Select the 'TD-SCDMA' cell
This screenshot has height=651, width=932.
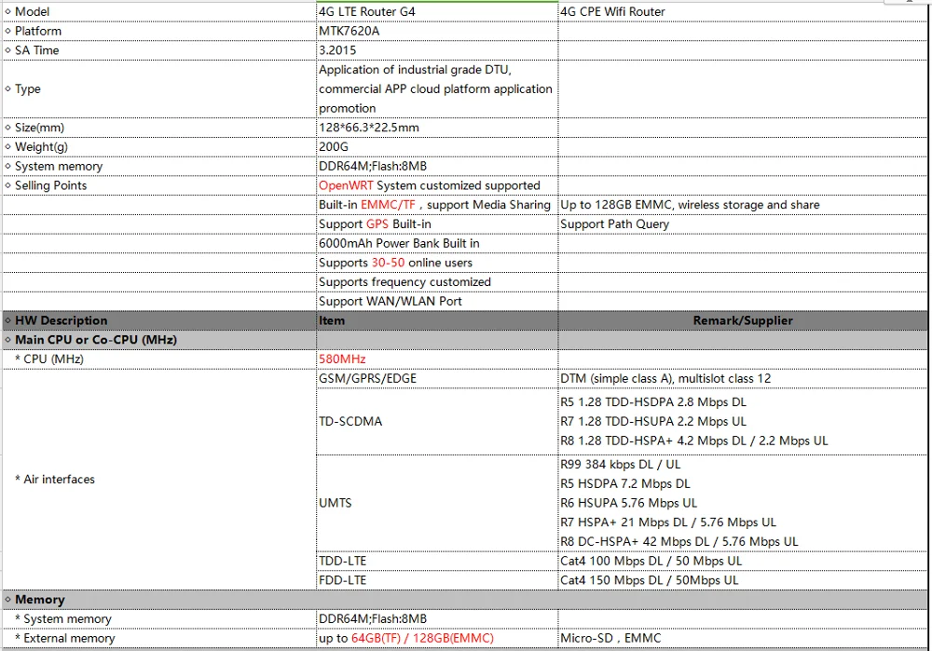tap(437, 422)
